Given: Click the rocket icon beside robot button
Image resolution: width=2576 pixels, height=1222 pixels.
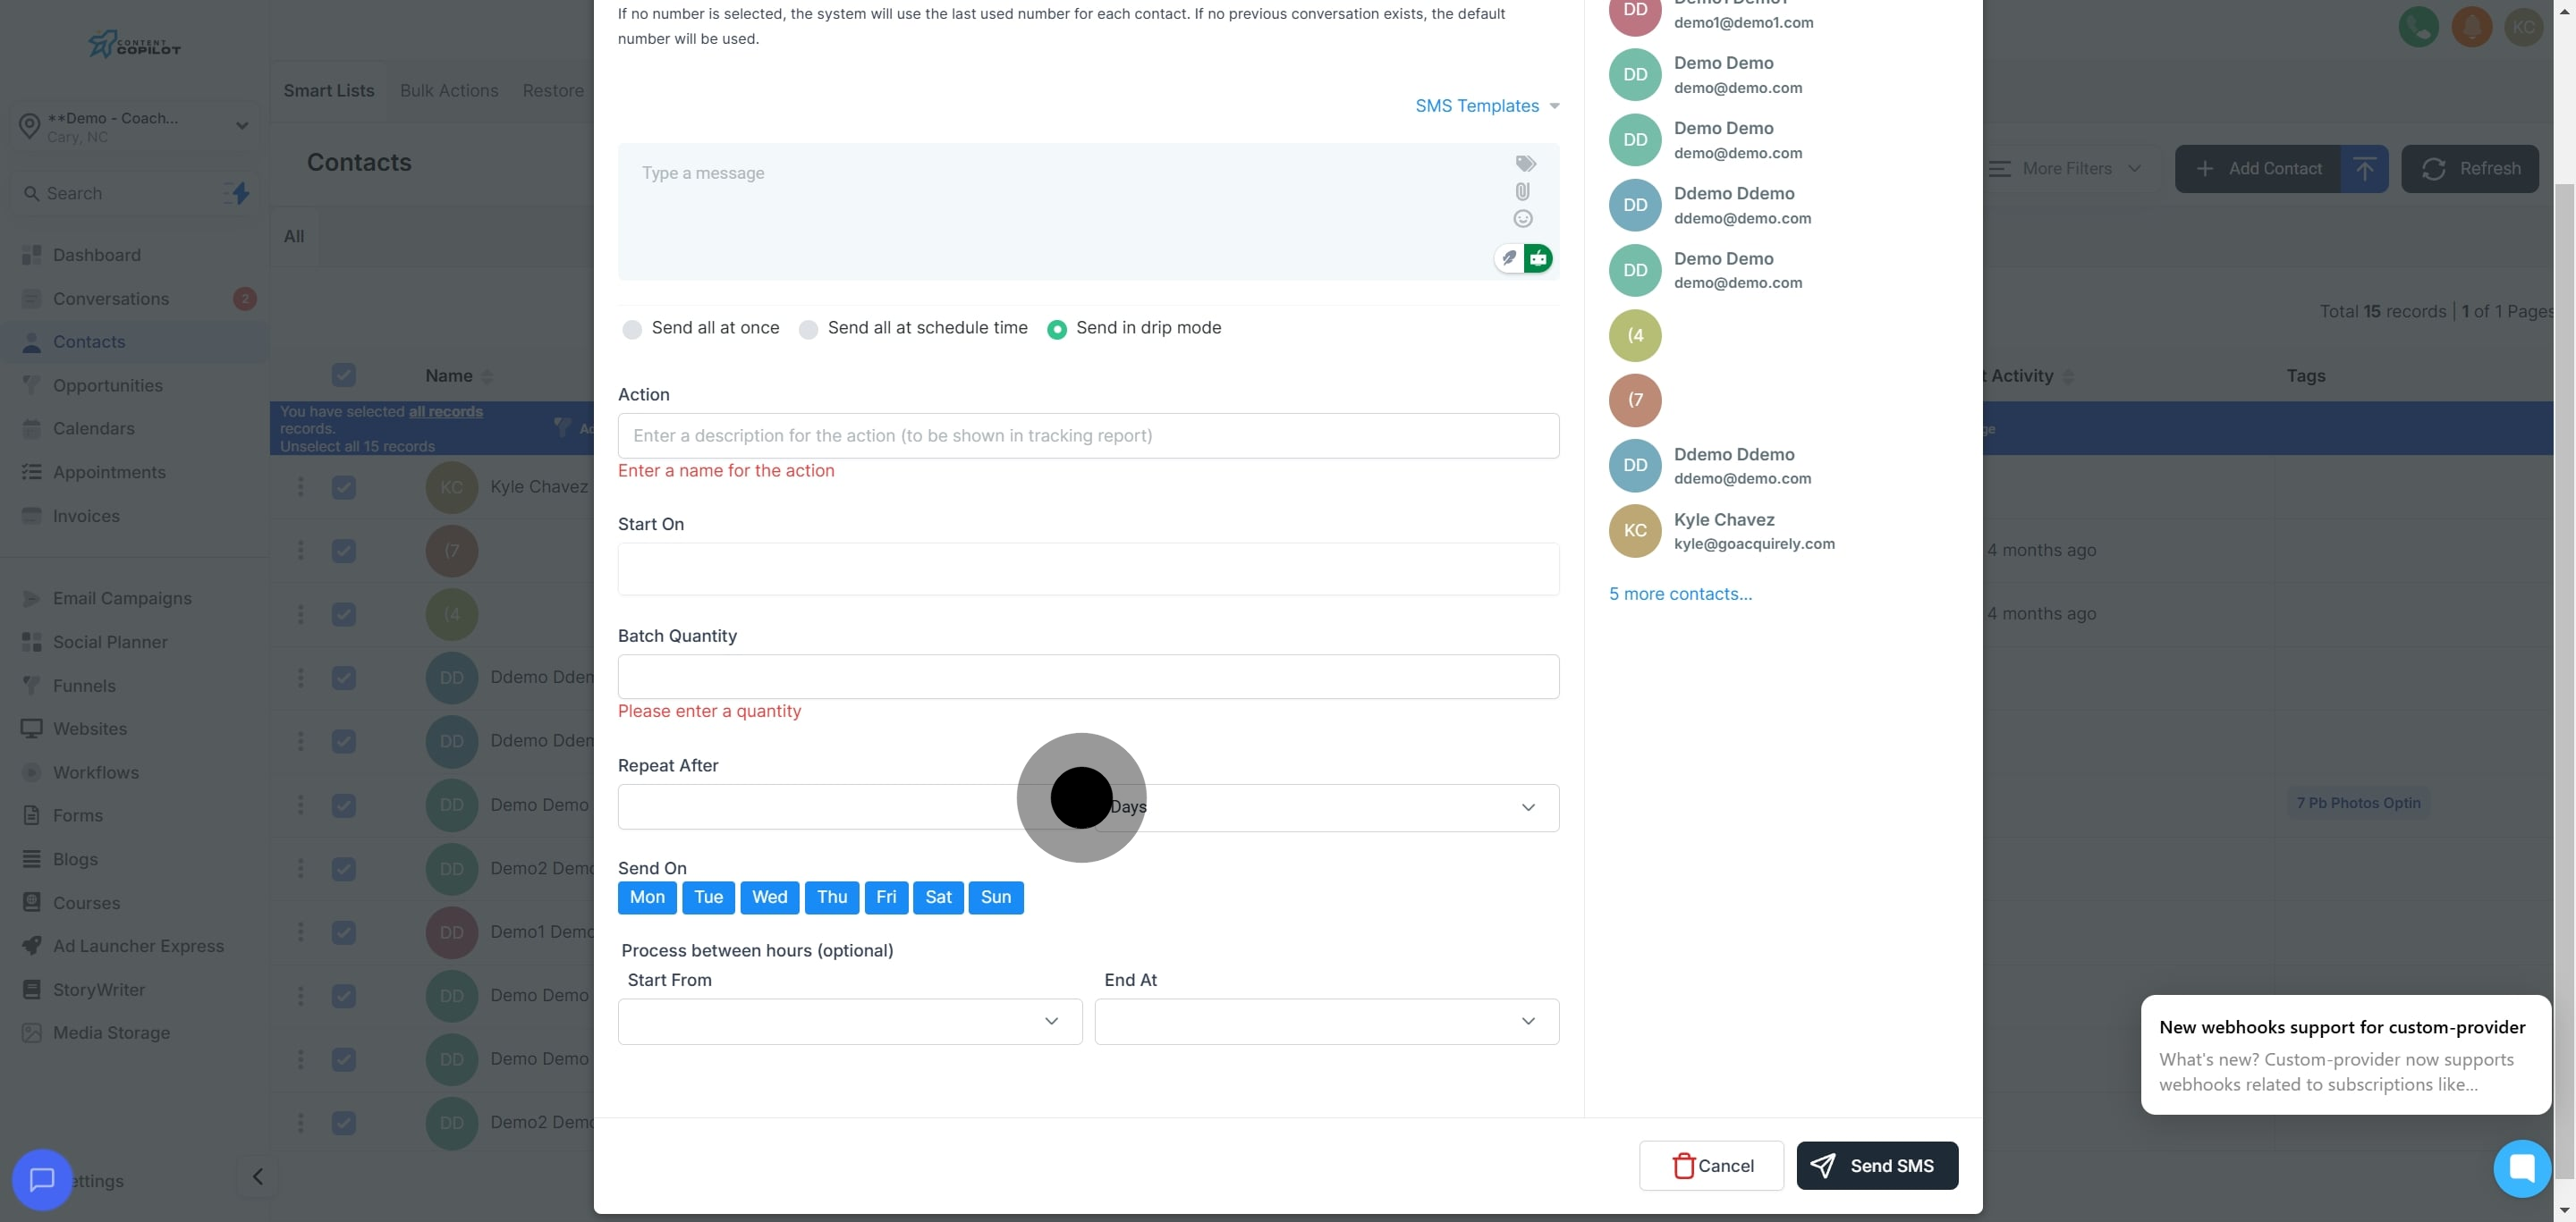Looking at the screenshot, I should coord(1509,258).
